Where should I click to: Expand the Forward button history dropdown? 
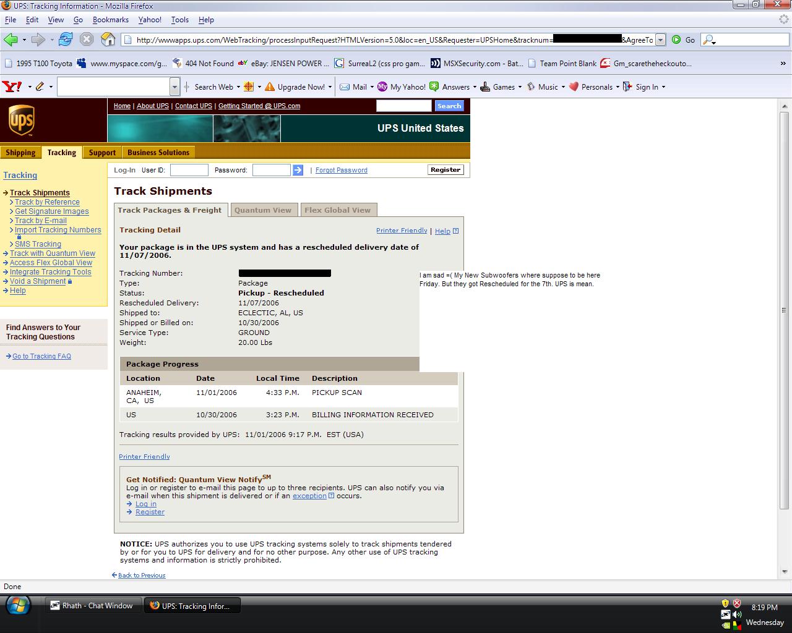coord(51,40)
